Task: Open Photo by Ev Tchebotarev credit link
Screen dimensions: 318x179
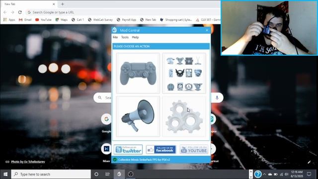Action: [x=28, y=162]
